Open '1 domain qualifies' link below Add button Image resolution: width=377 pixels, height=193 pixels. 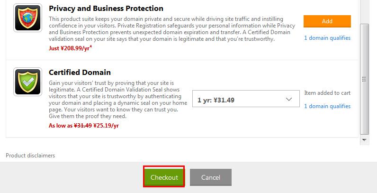point(327,38)
